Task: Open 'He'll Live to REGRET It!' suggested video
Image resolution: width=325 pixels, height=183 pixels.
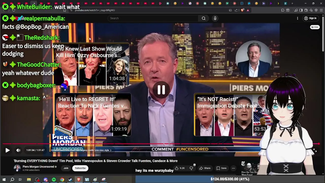Action: [x=93, y=115]
